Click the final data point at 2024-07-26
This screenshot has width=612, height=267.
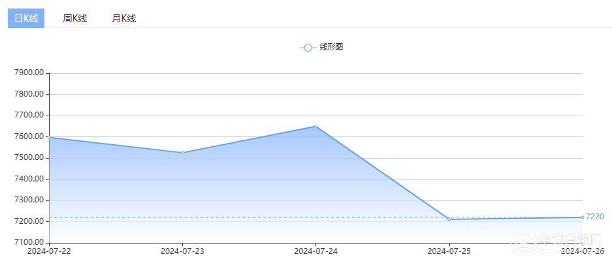[582, 217]
